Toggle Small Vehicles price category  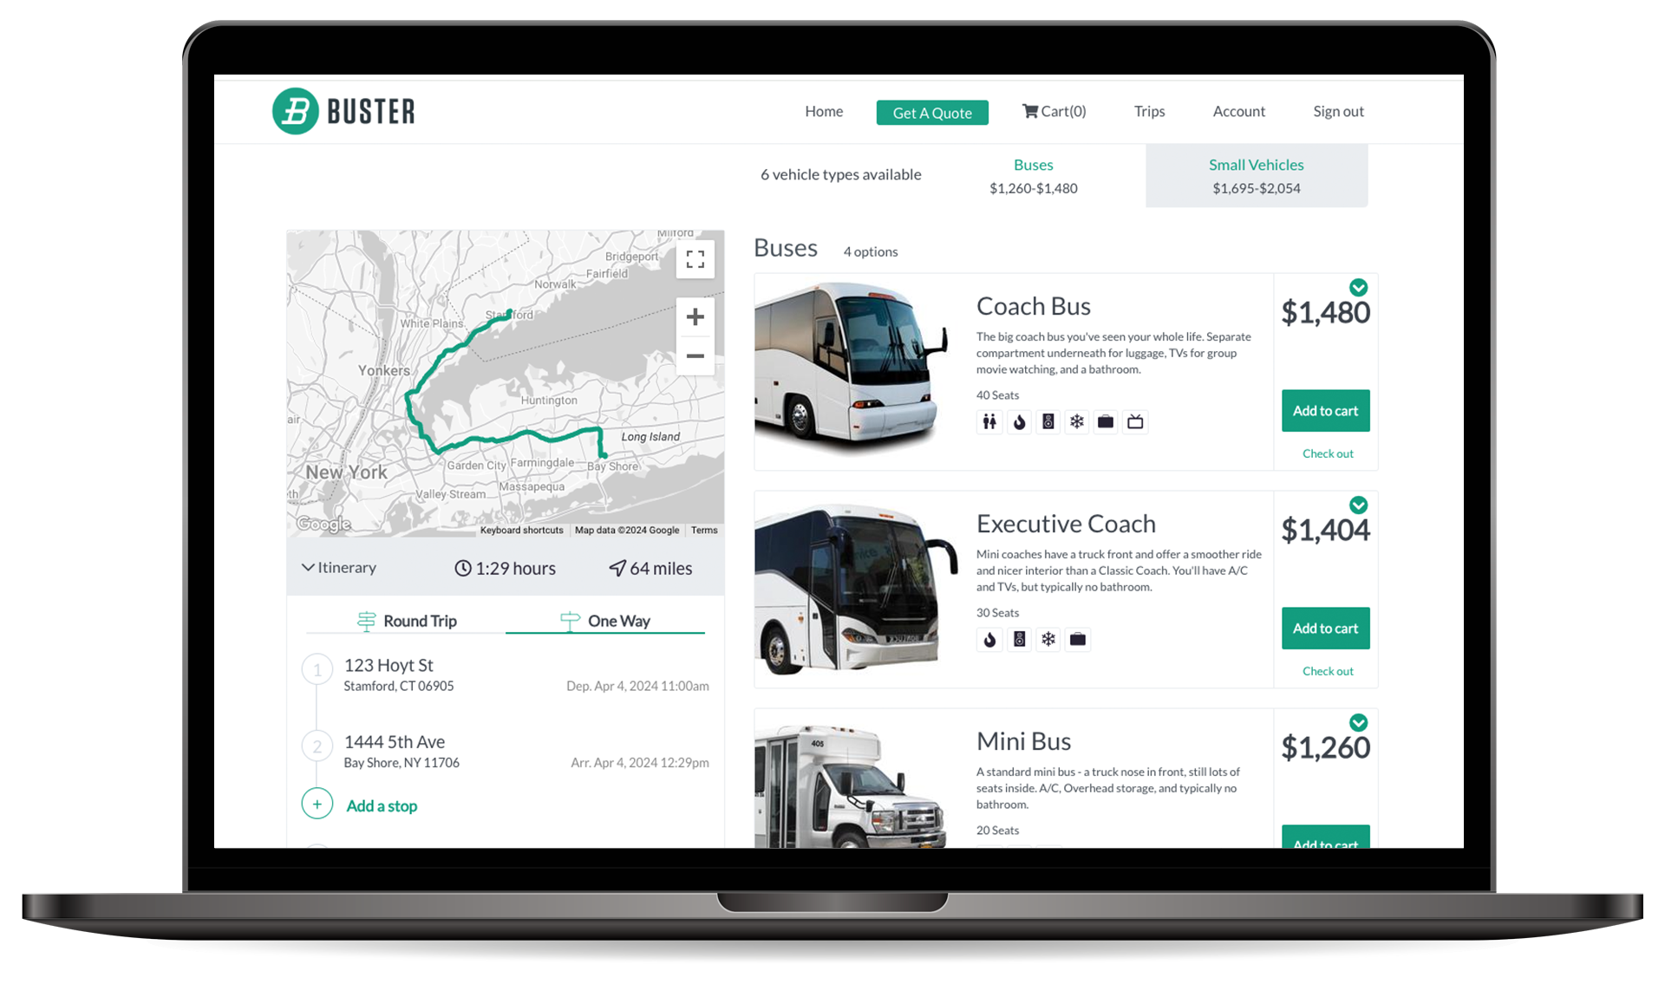[x=1257, y=176]
